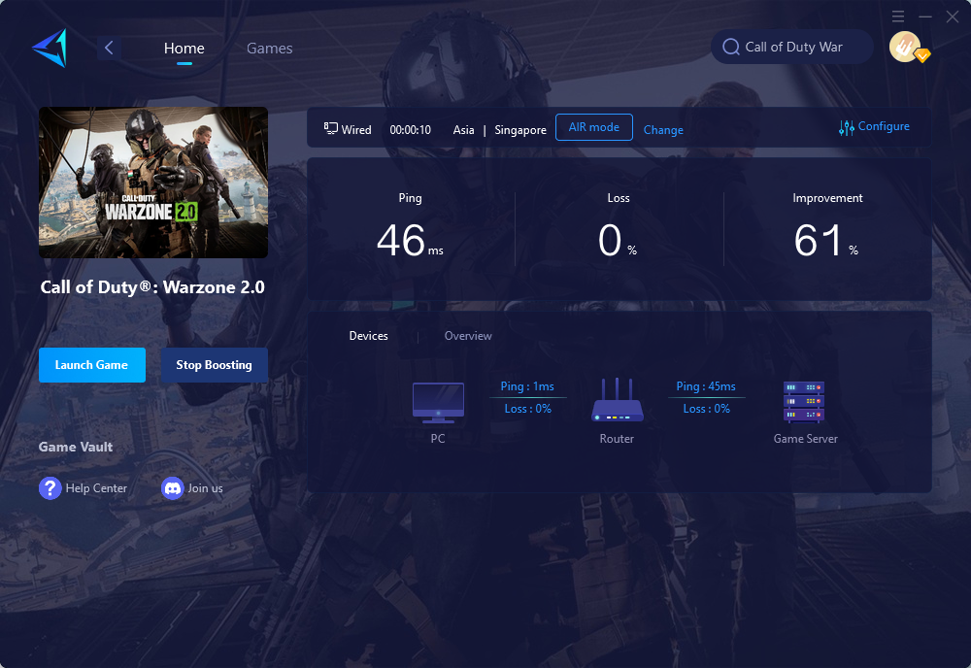The image size is (971, 668).
Task: Click the 00:00:10 boost timer
Action: 410,130
